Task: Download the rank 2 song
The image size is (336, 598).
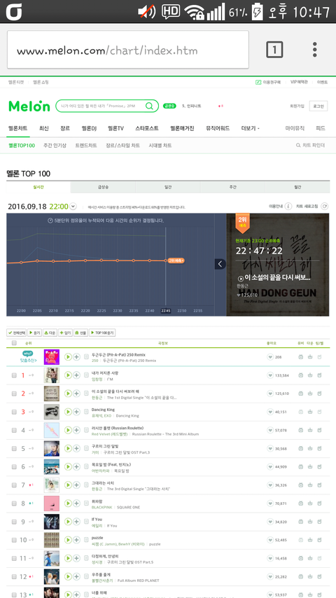Action: pyautogui.click(x=310, y=394)
